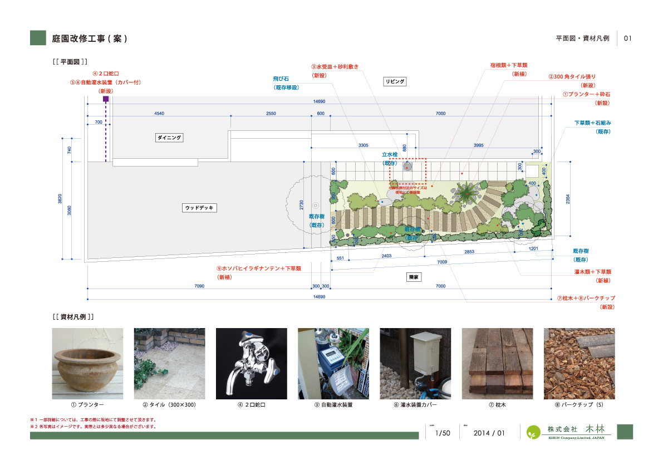Click the 300×300 tile photo thumbnail
663x469 pixels.
tap(170, 364)
